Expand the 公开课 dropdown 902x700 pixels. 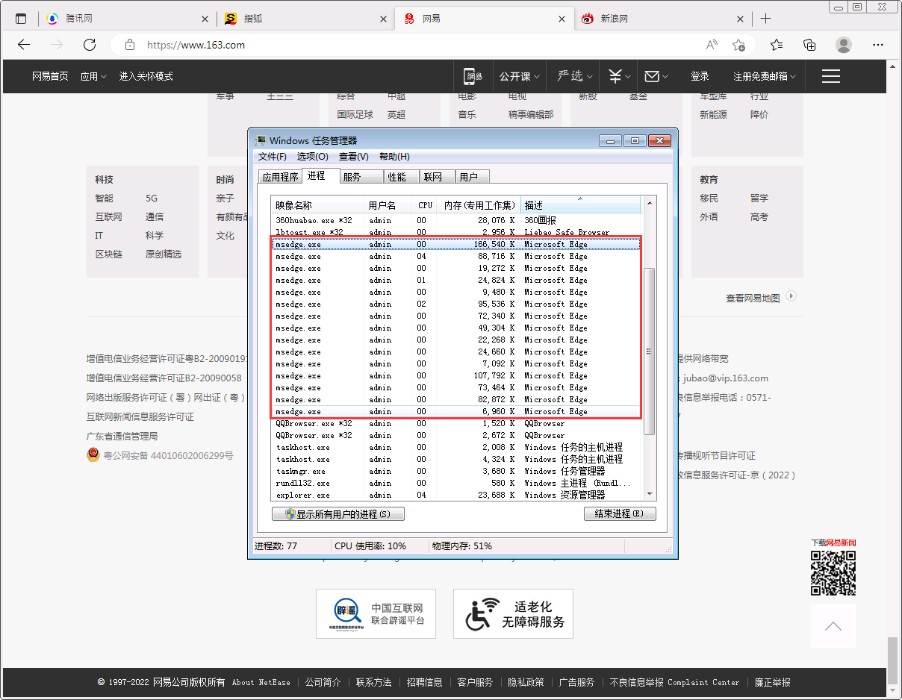click(519, 76)
